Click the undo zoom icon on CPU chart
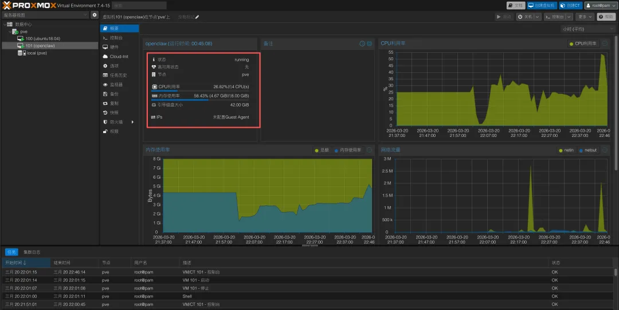The height and width of the screenshot is (310, 619). [605, 44]
